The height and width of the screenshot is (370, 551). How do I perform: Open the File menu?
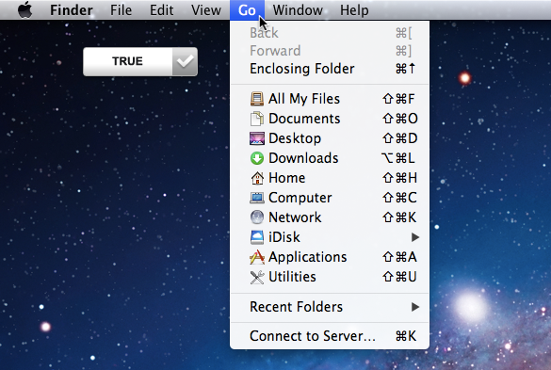click(121, 9)
